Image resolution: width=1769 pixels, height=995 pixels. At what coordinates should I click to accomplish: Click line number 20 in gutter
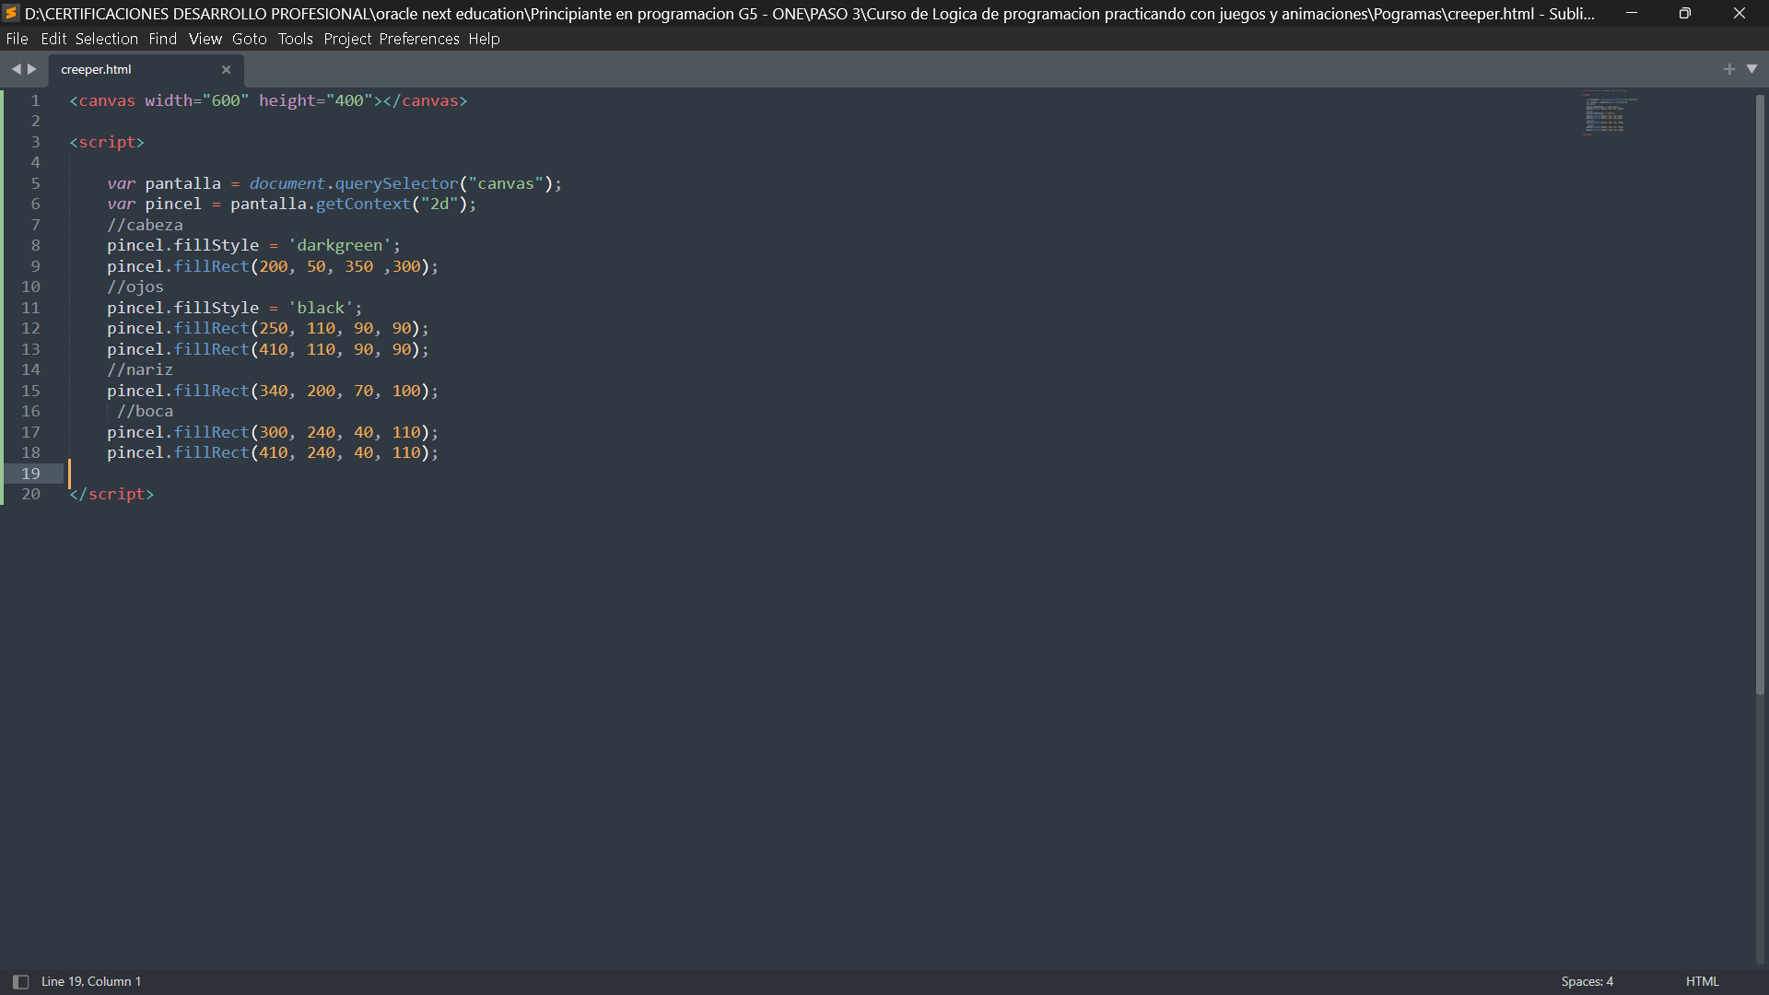coord(31,494)
